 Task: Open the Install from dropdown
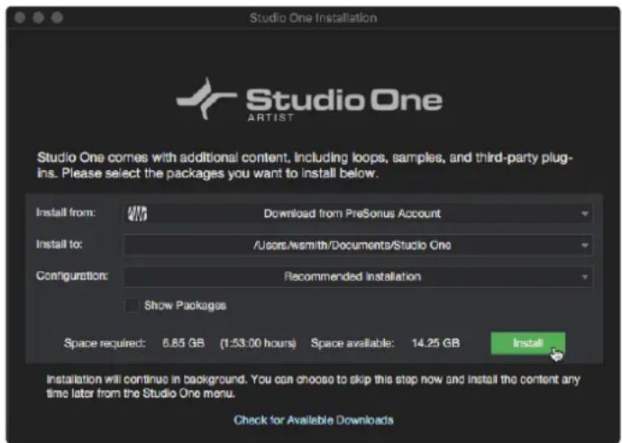click(x=359, y=213)
